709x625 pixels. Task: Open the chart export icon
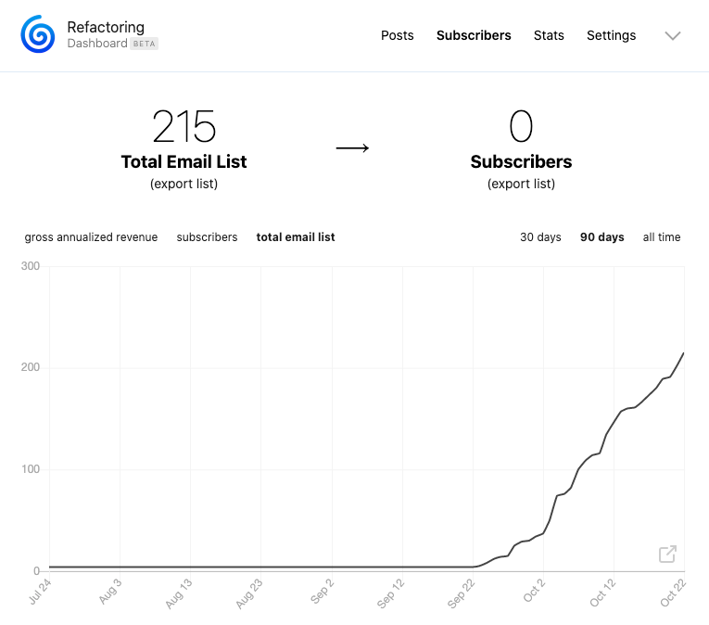667,554
